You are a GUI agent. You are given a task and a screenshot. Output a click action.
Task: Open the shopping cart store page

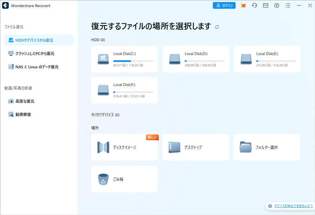click(243, 5)
